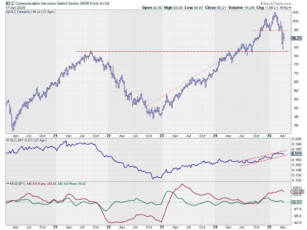Select the RRG(SPY) indicator legend label
Screen dimensions: 307x230
[17, 184]
